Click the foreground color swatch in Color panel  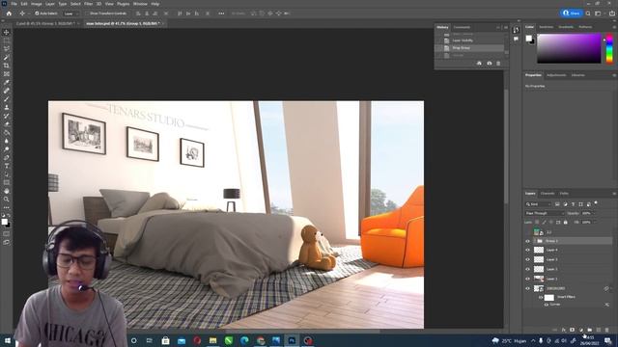[x=528, y=39]
